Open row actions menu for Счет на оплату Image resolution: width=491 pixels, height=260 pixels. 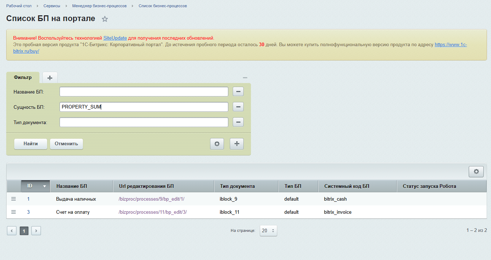14,212
